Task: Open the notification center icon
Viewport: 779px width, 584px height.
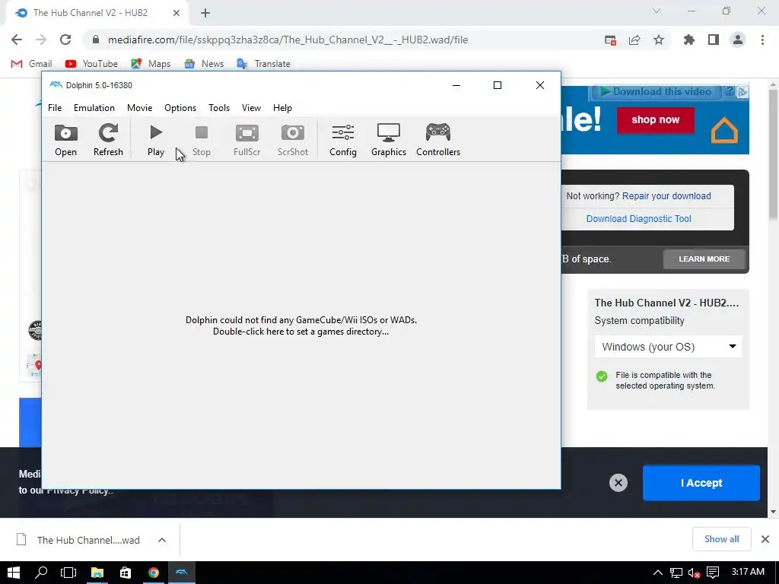Action: 713,573
